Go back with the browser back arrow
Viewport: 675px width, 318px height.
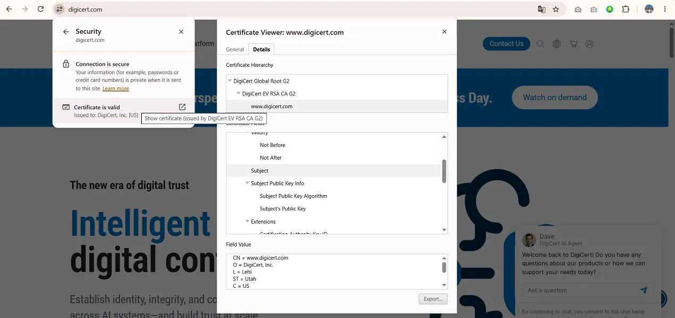[x=9, y=9]
